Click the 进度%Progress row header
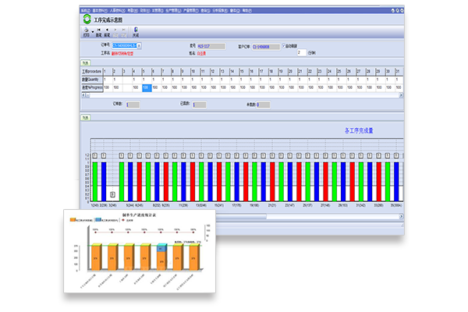The image size is (468, 312). [92, 88]
